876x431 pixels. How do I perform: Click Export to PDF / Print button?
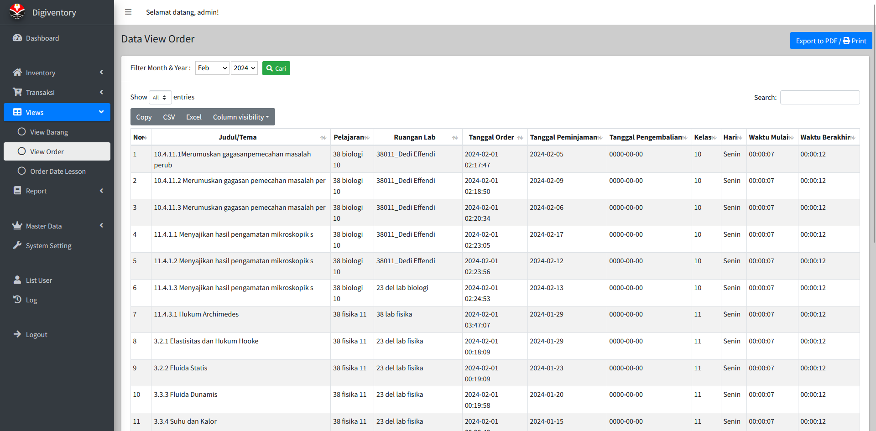(x=830, y=41)
